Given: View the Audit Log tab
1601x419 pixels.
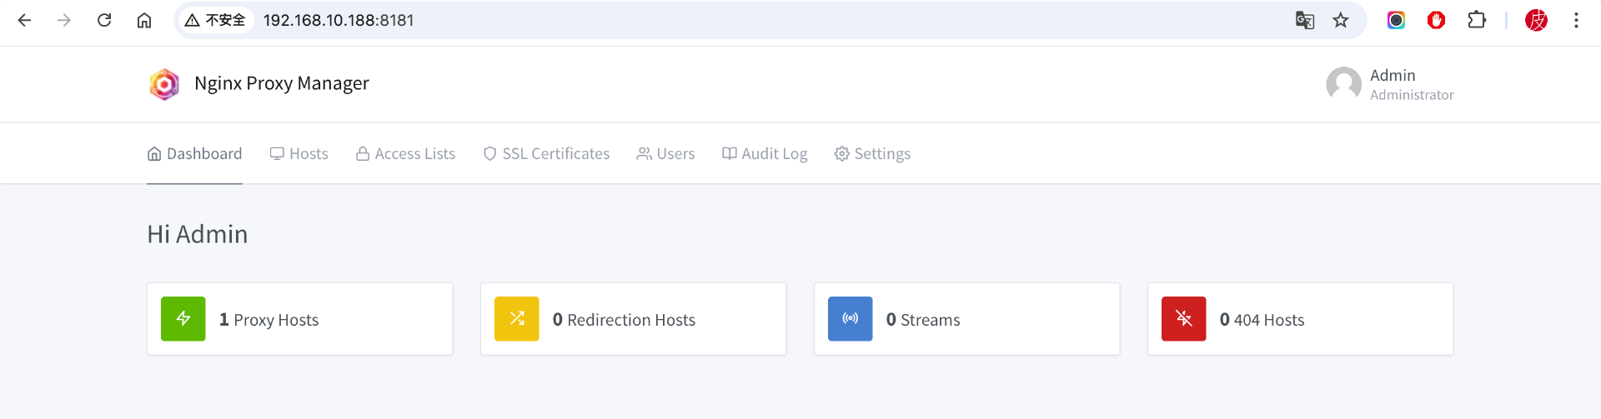Looking at the screenshot, I should (765, 154).
